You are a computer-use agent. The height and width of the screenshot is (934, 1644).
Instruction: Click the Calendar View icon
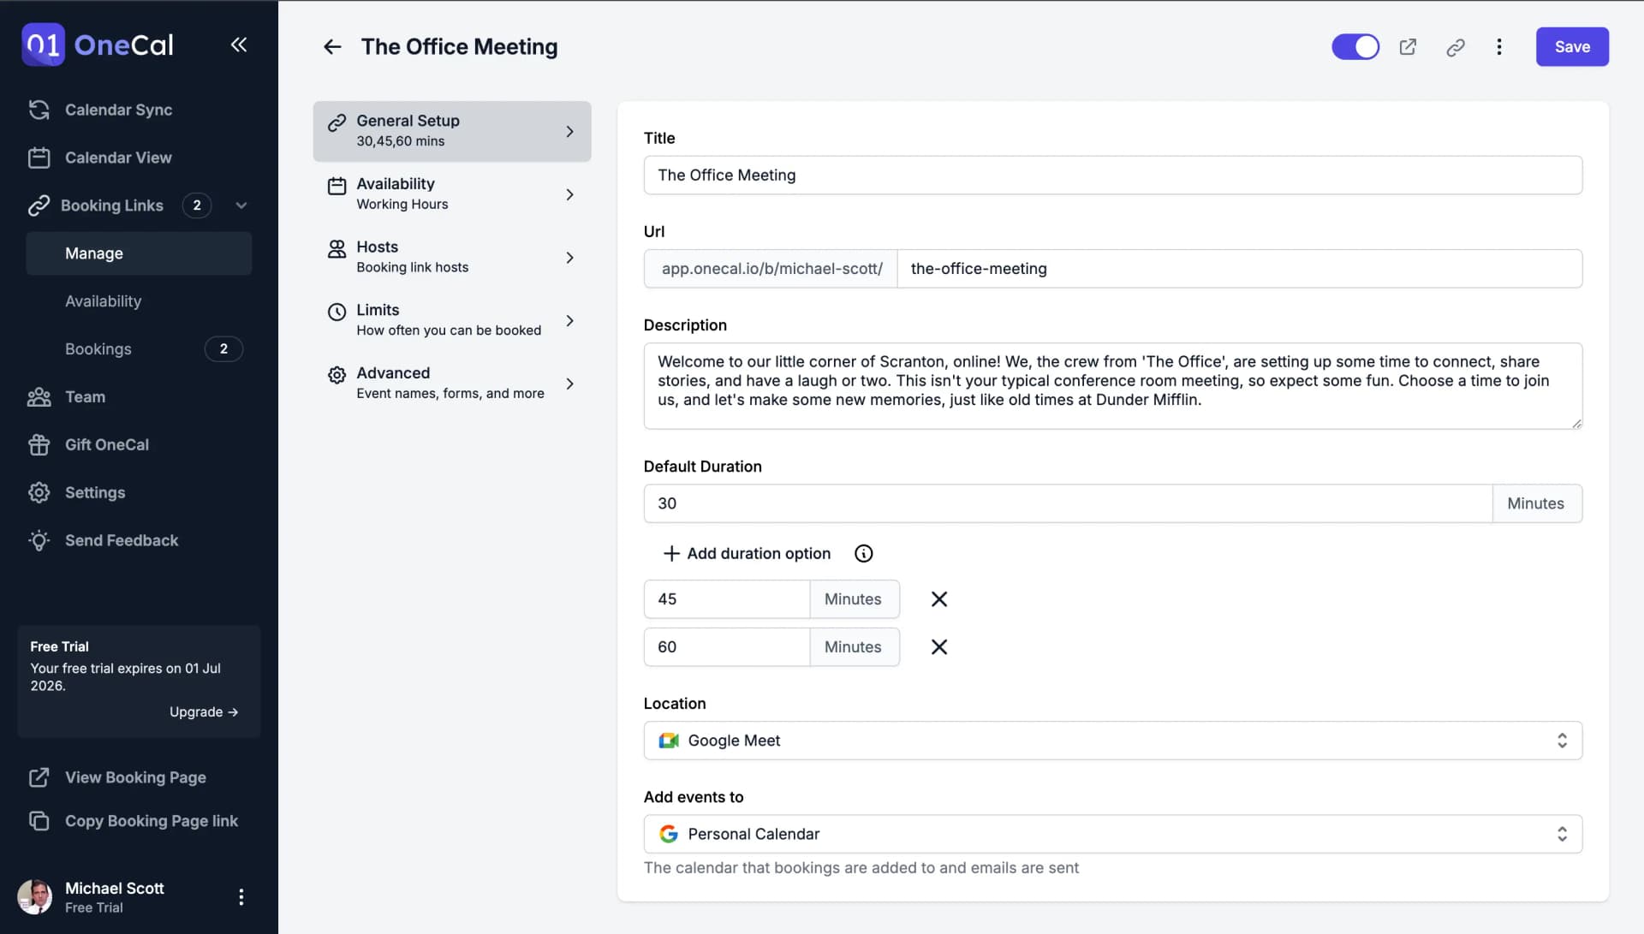pyautogui.click(x=39, y=158)
